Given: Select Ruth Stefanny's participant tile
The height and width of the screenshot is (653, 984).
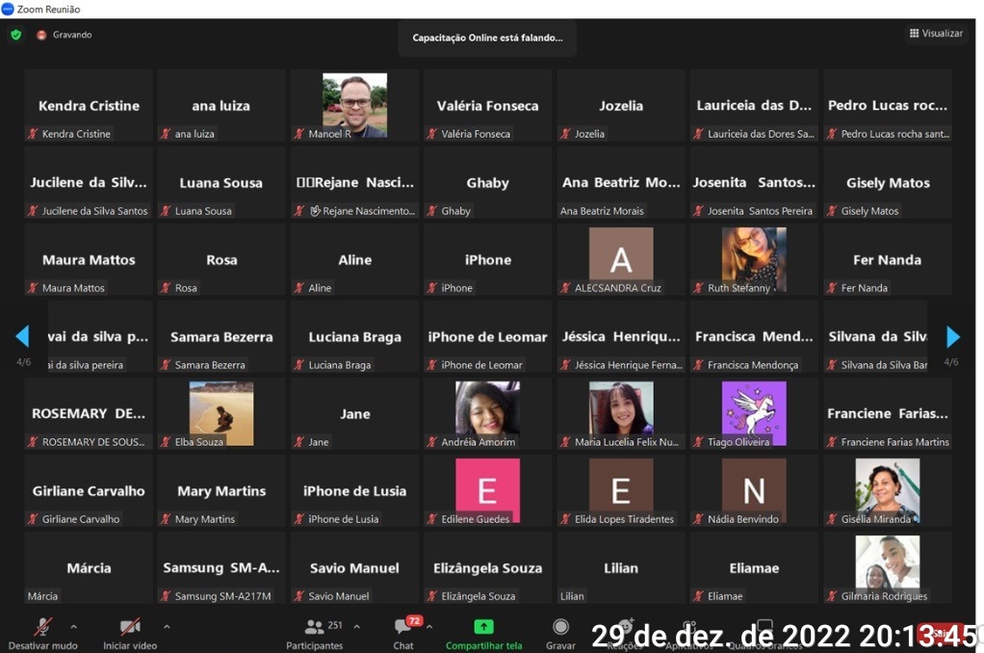Looking at the screenshot, I should click(x=754, y=258).
